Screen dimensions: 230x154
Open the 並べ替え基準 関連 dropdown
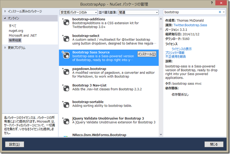pyautogui.click(x=138, y=13)
